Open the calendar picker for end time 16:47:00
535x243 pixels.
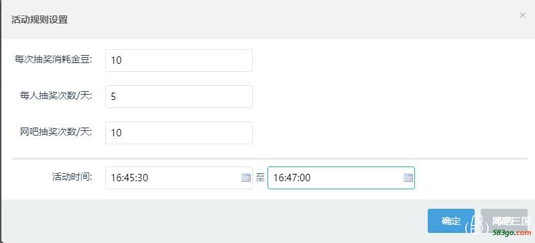408,178
